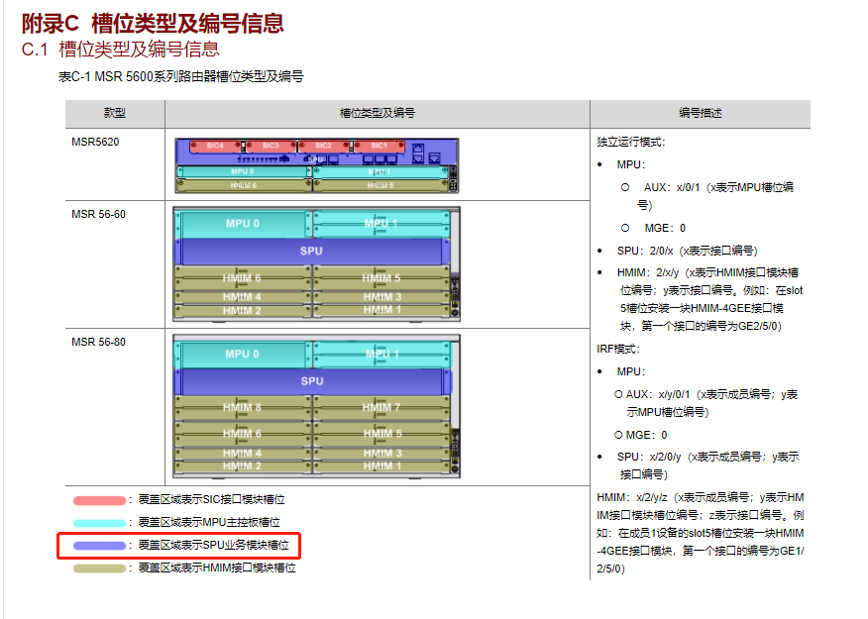Click the heading 附录C 槽位类型及编号信息
868x619 pixels.
pos(153,23)
